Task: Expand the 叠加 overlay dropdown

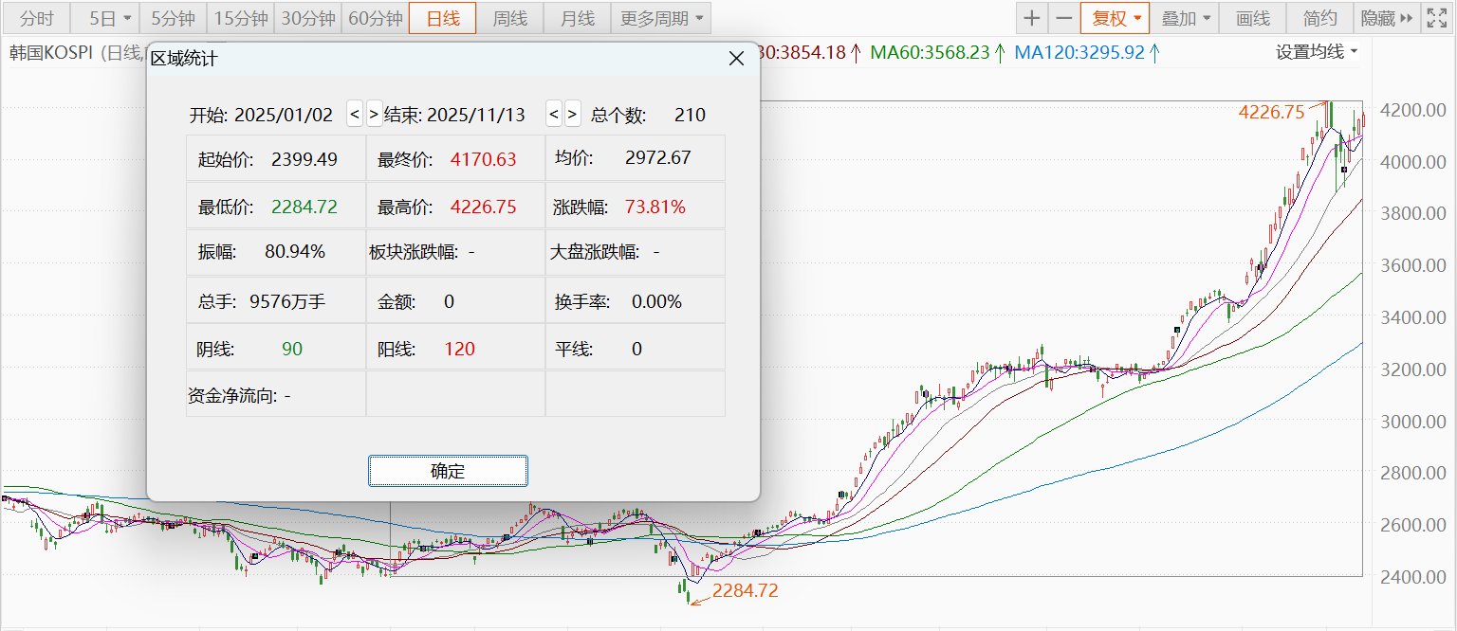Action: (x=1185, y=18)
